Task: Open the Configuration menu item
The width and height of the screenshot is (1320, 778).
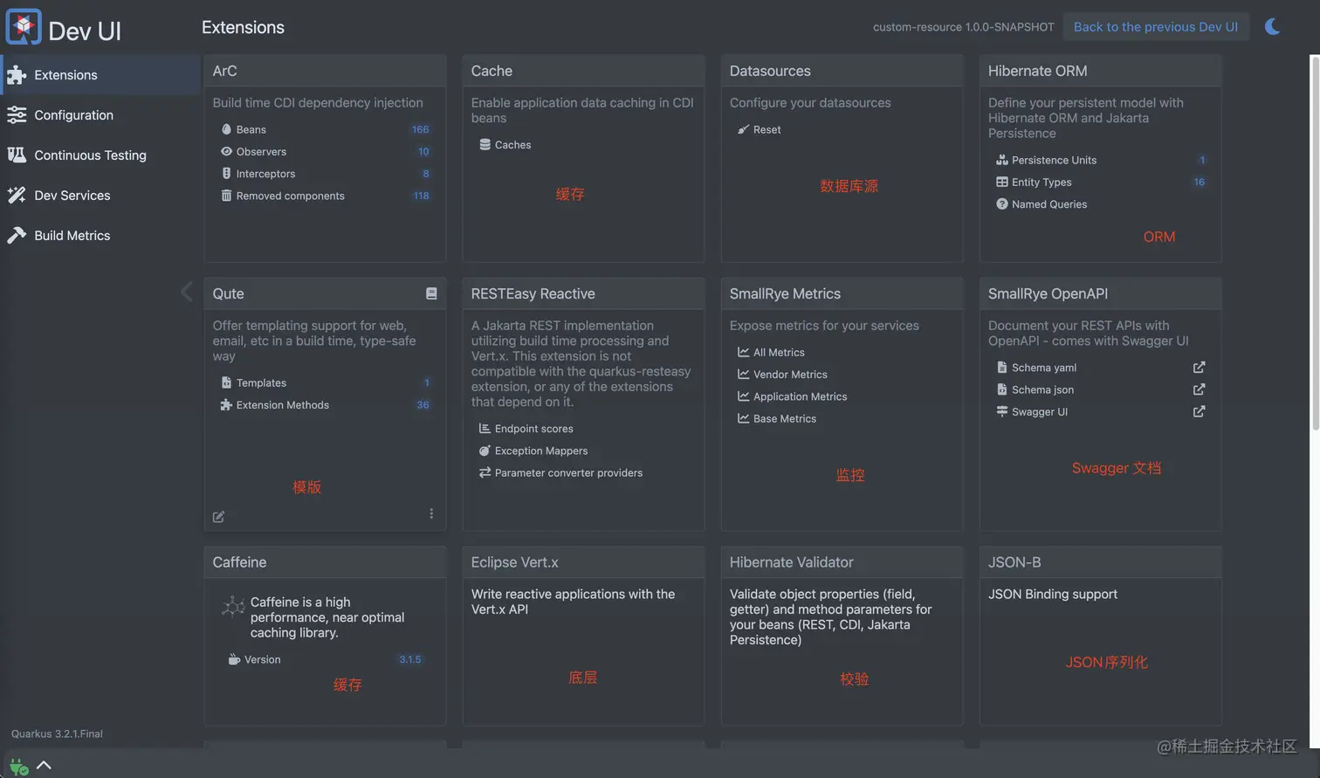Action: [73, 115]
